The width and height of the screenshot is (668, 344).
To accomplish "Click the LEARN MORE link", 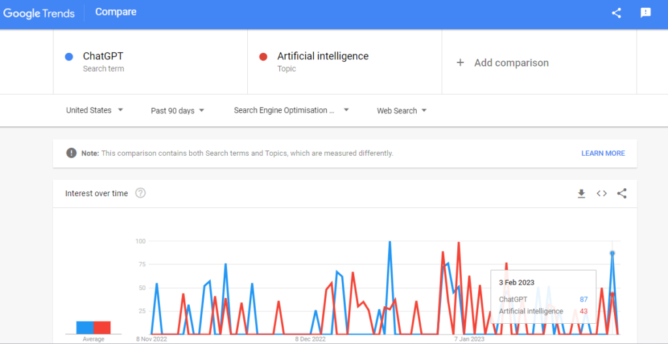I will (x=603, y=153).
